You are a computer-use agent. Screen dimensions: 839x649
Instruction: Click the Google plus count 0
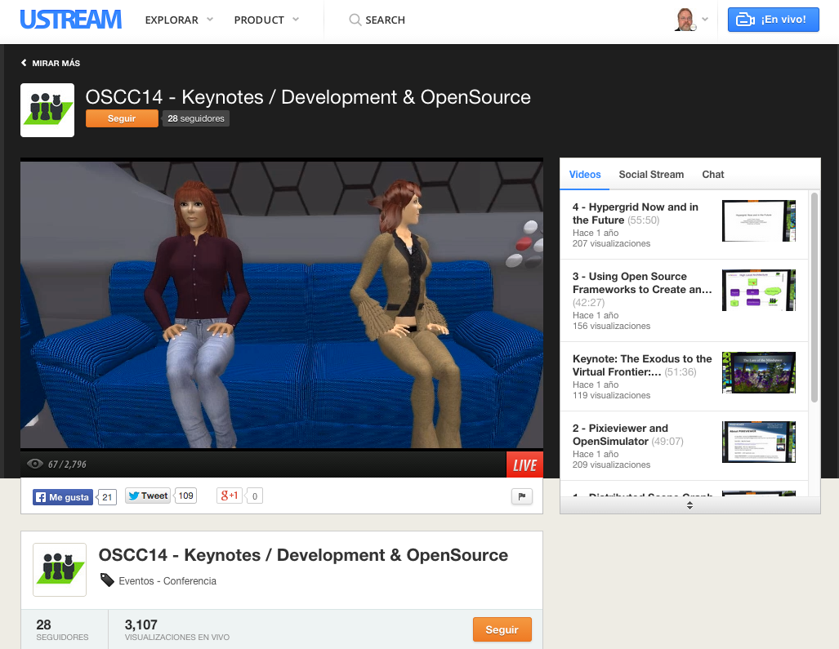pos(255,496)
